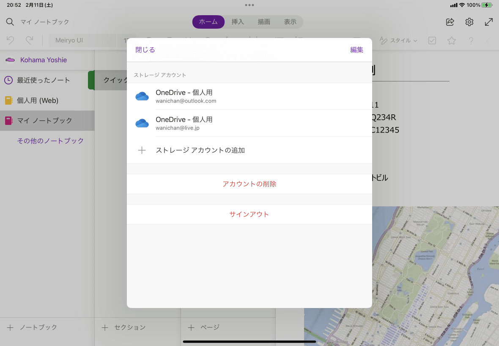Tap ストレージ アカウントの追加
This screenshot has width=499, height=346.
[249, 150]
